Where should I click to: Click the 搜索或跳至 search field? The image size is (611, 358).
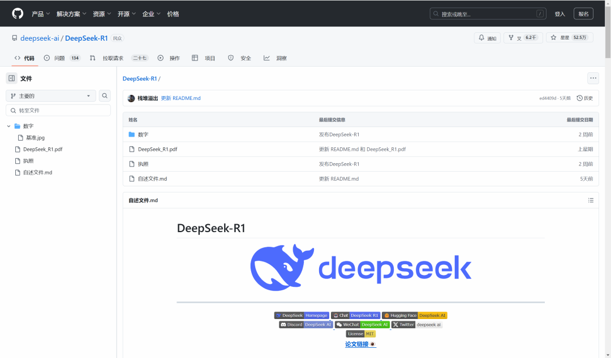point(488,13)
